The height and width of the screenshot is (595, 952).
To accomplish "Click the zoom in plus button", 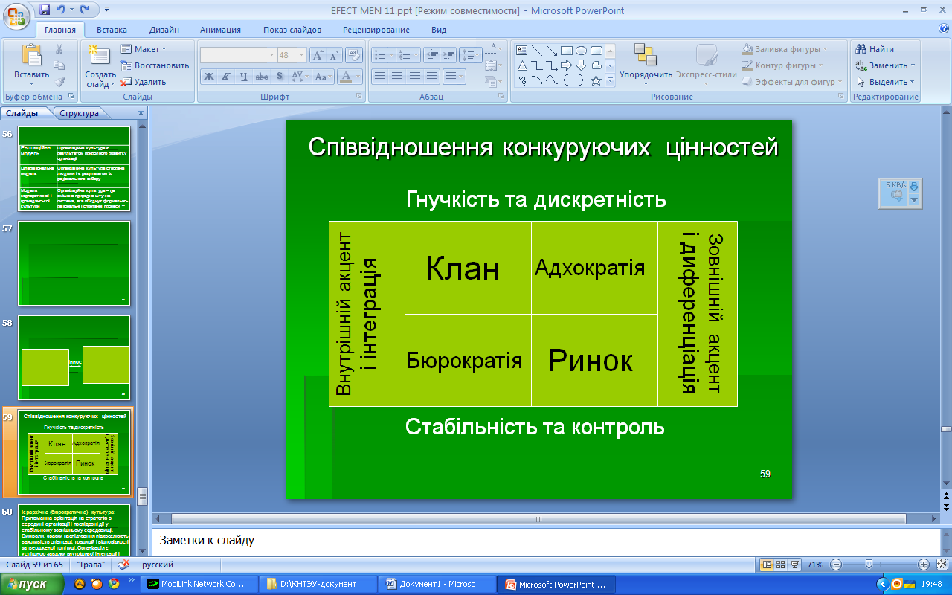I will (x=923, y=565).
